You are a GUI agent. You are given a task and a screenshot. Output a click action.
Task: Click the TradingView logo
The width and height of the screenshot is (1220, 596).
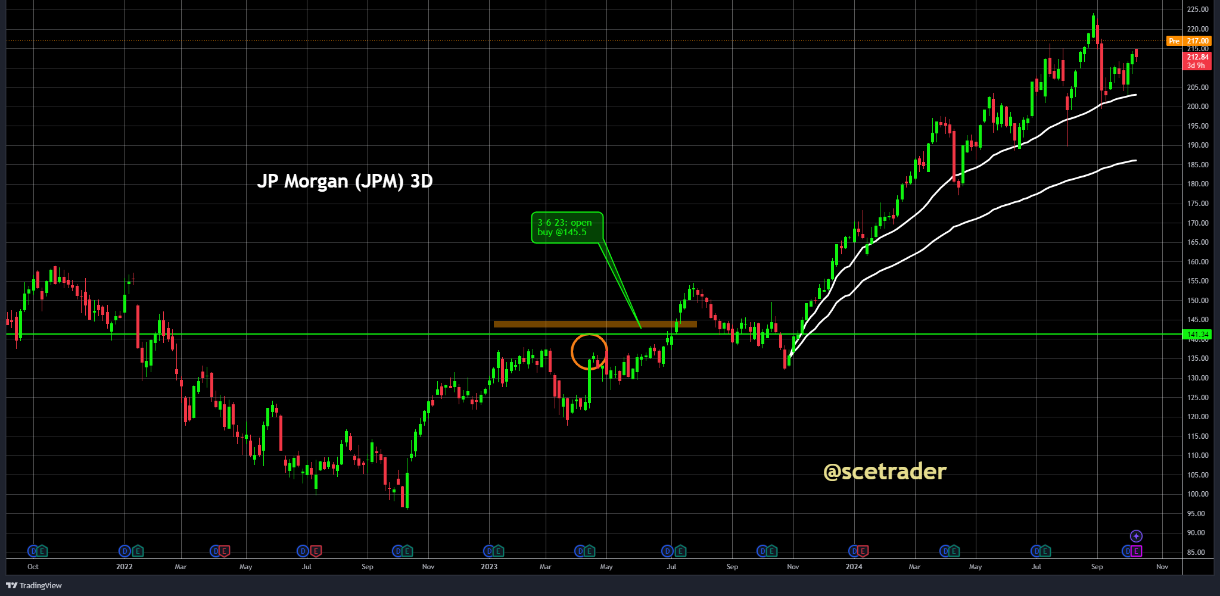34,585
